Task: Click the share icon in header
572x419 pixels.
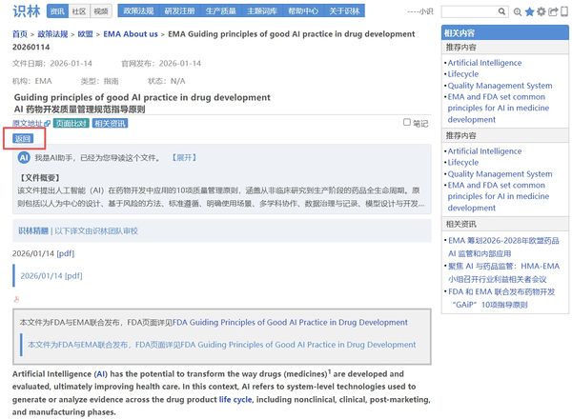Action: (552, 12)
